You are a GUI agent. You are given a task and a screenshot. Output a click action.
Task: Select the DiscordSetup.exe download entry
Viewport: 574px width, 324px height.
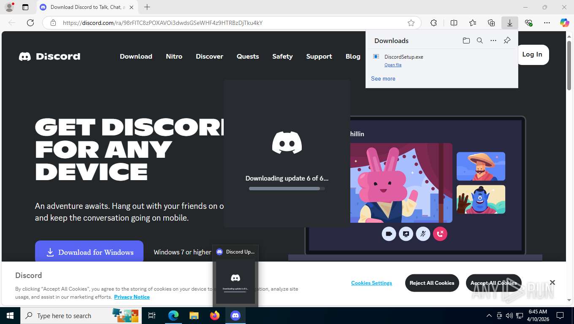[441, 60]
